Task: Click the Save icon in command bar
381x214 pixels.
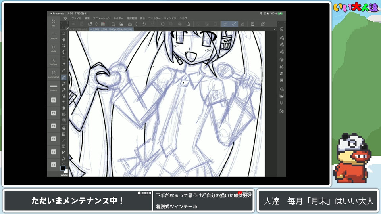Action: (130, 24)
